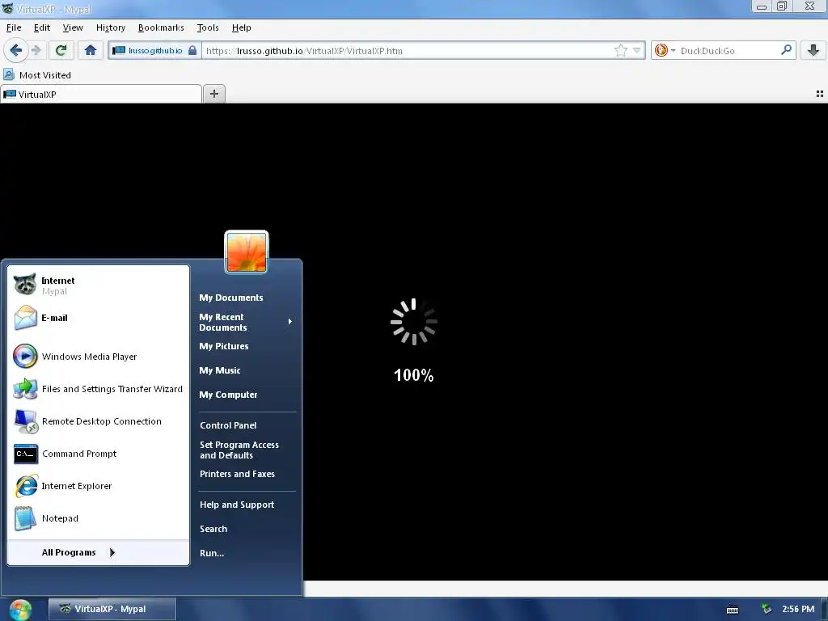Screen dimensions: 828x621
Task: Open the File menu
Action: 14,27
